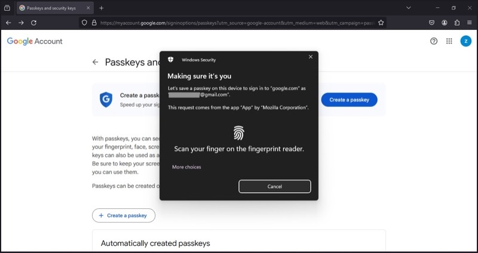Click the blue Create a passkey button

349,100
